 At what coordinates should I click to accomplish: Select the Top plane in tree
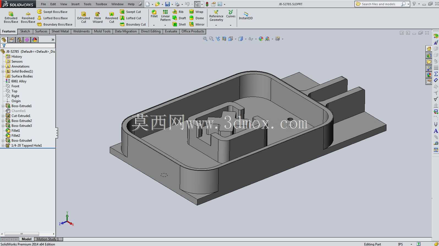pos(14,91)
